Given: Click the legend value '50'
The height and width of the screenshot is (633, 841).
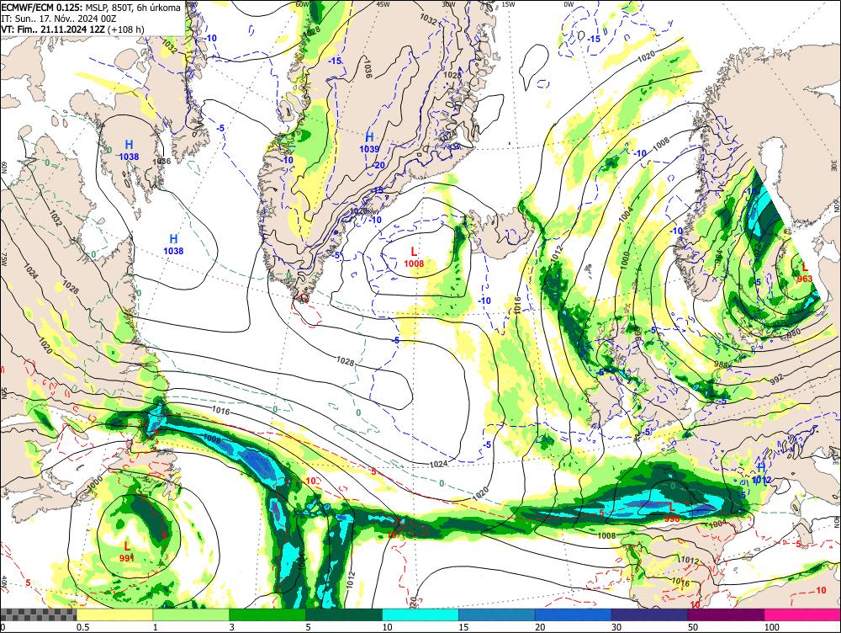Looking at the screenshot, I should tap(693, 627).
